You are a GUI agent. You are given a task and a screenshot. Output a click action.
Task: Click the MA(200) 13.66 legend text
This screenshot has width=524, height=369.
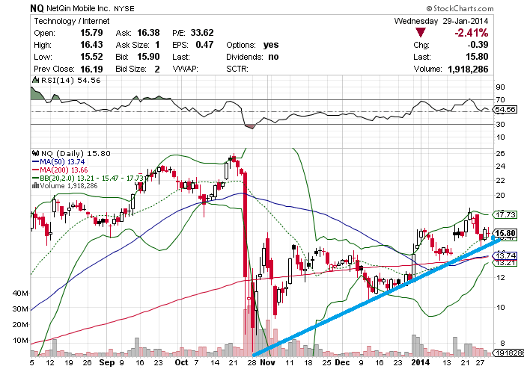point(64,170)
